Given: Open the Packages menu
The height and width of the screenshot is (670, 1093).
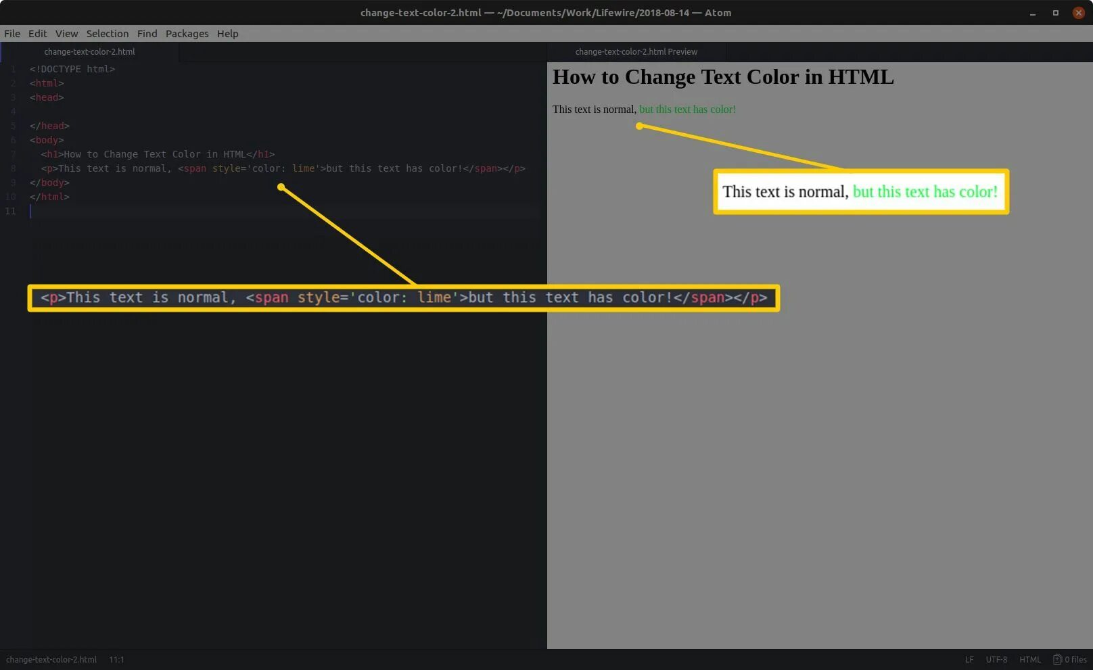Looking at the screenshot, I should (187, 33).
